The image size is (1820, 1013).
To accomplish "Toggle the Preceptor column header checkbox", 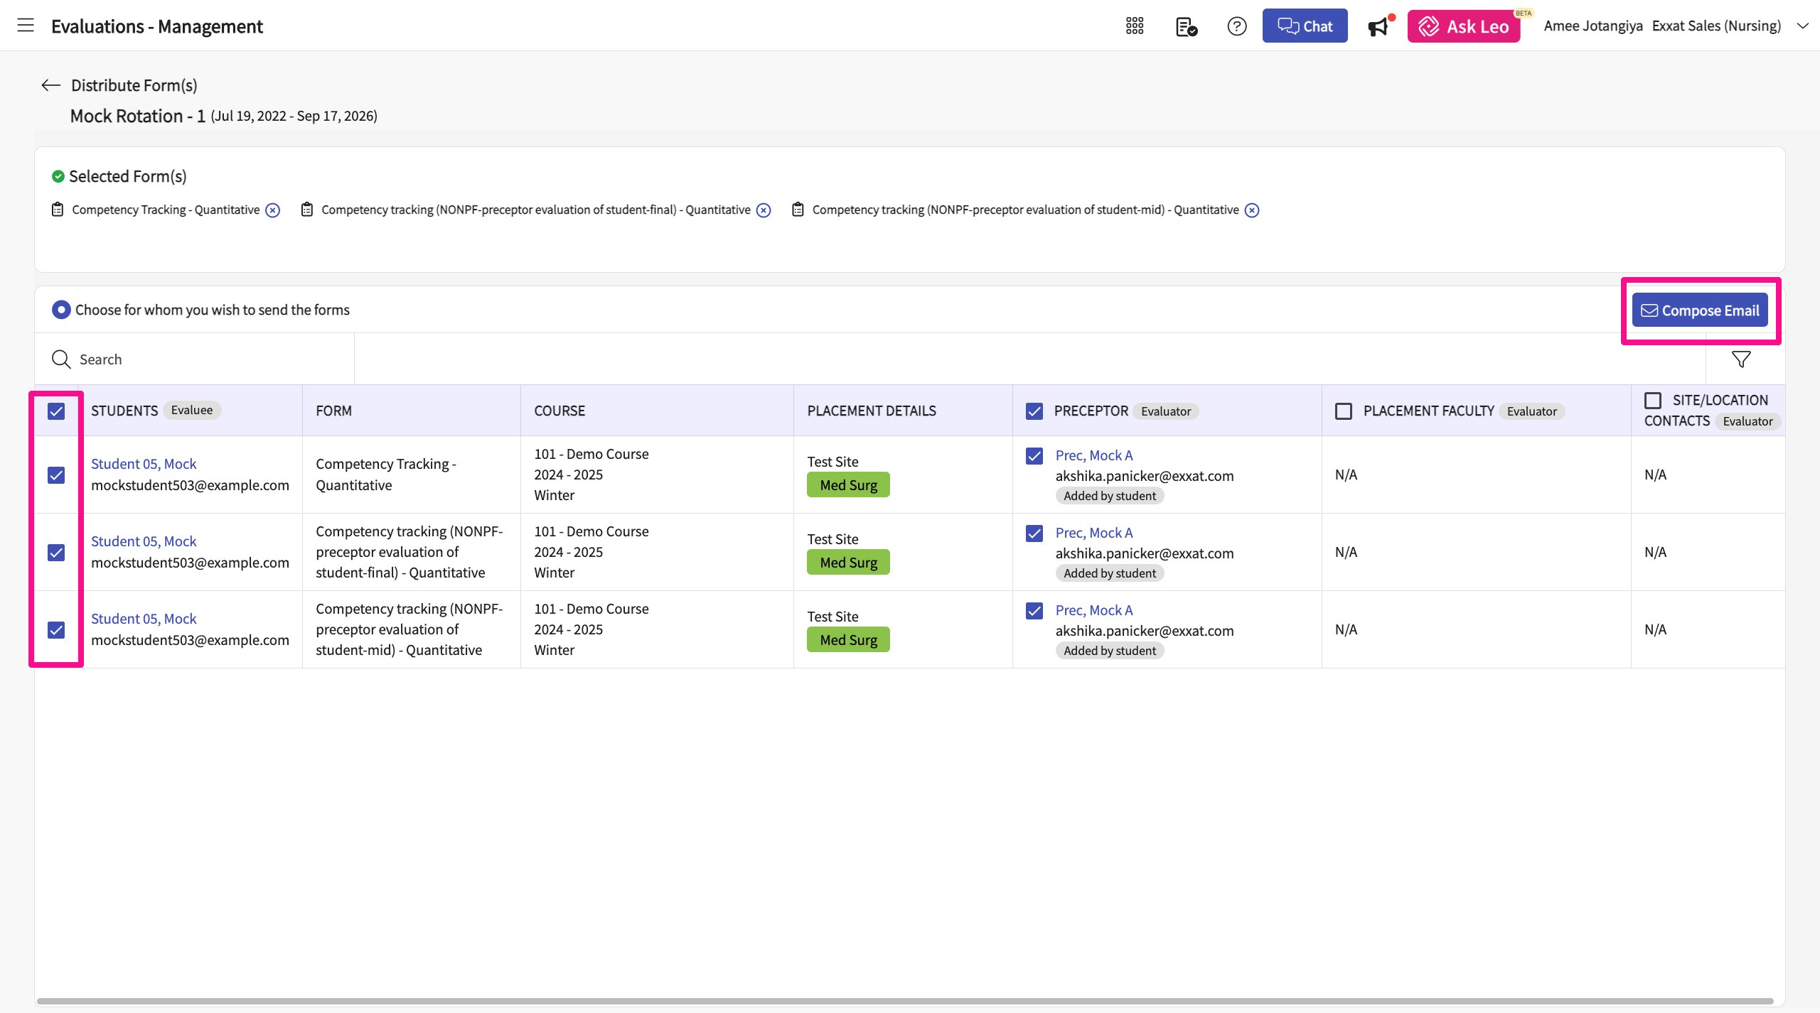I will 1034,411.
